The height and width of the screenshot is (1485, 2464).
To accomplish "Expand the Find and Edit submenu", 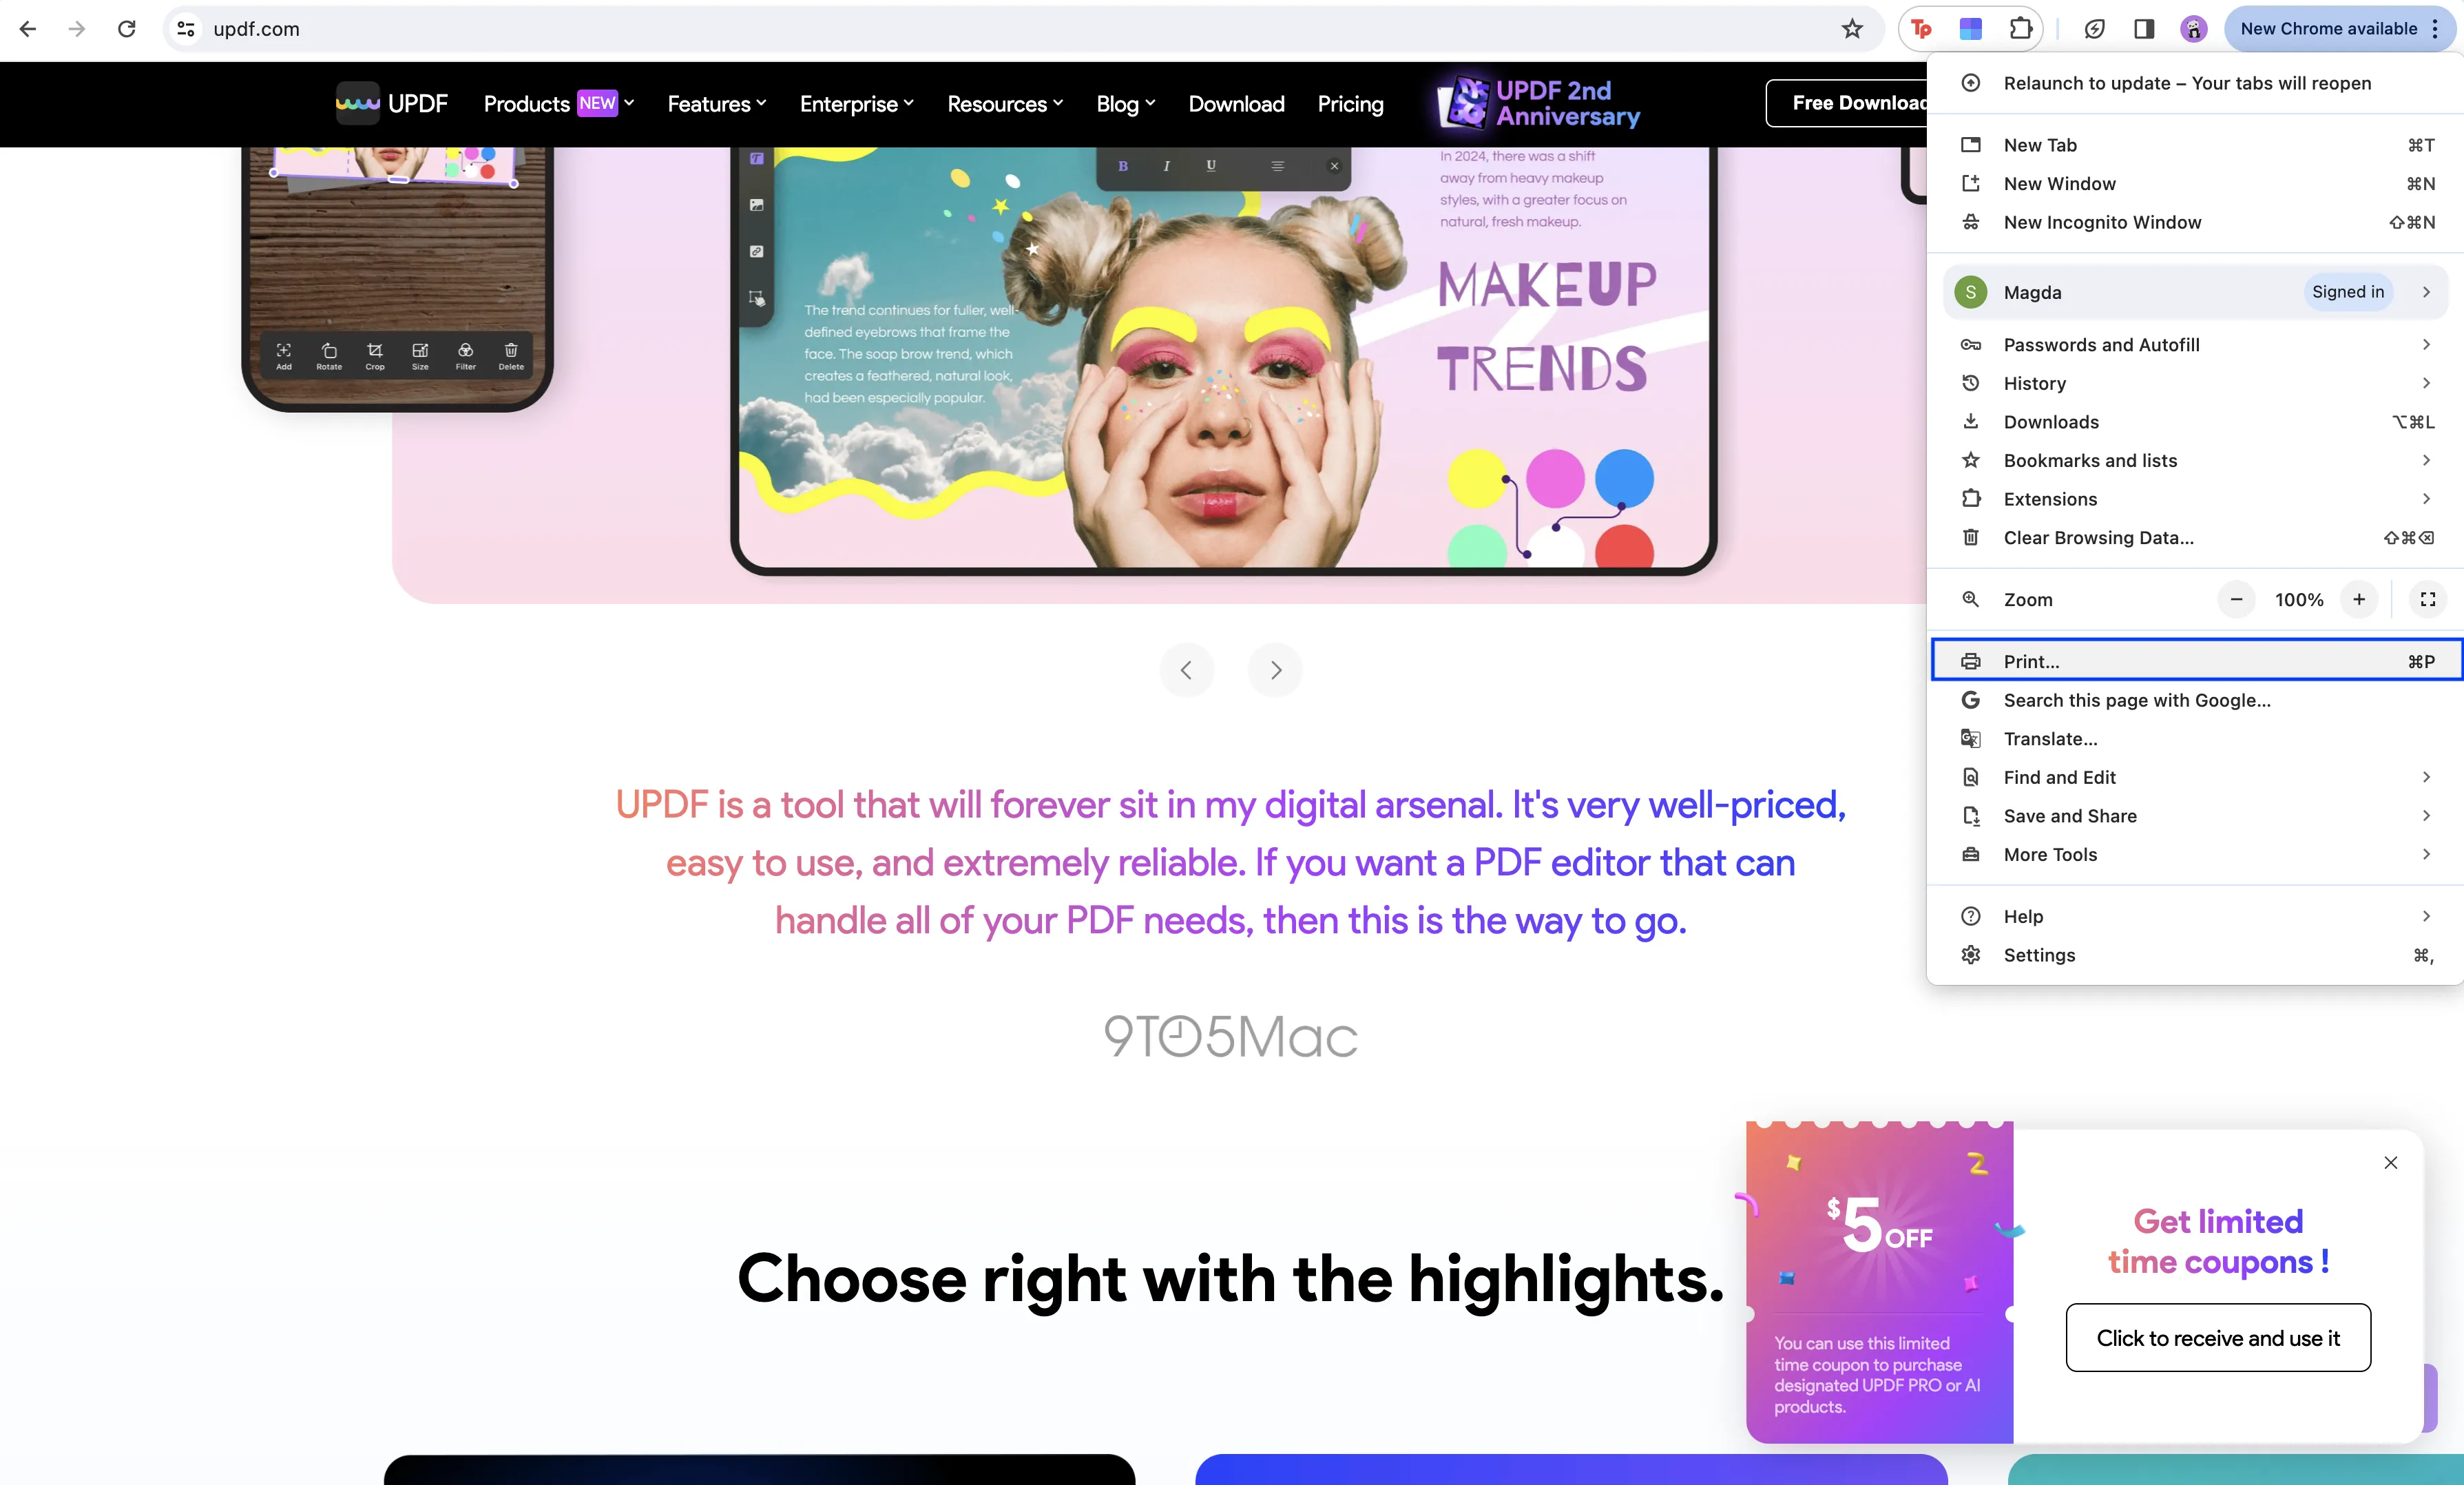I will 2425,776.
